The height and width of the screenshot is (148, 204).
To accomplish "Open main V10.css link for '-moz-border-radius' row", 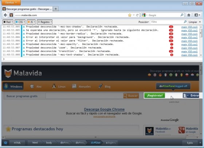I will 189,34.
